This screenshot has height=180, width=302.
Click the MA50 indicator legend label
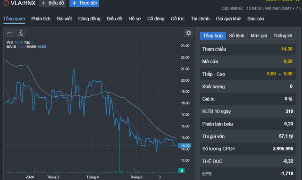pyautogui.click(x=31, y=47)
